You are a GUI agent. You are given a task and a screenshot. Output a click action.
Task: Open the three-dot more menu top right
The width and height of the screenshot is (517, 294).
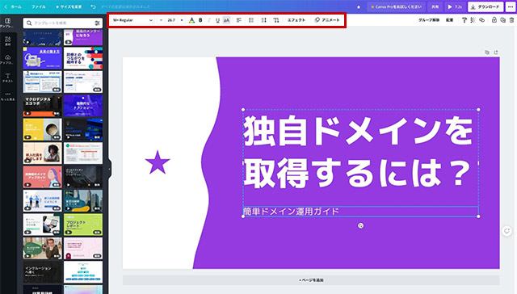coord(511,6)
